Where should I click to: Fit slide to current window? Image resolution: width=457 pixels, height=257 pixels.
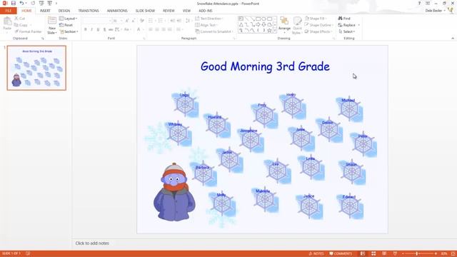pyautogui.click(x=453, y=253)
